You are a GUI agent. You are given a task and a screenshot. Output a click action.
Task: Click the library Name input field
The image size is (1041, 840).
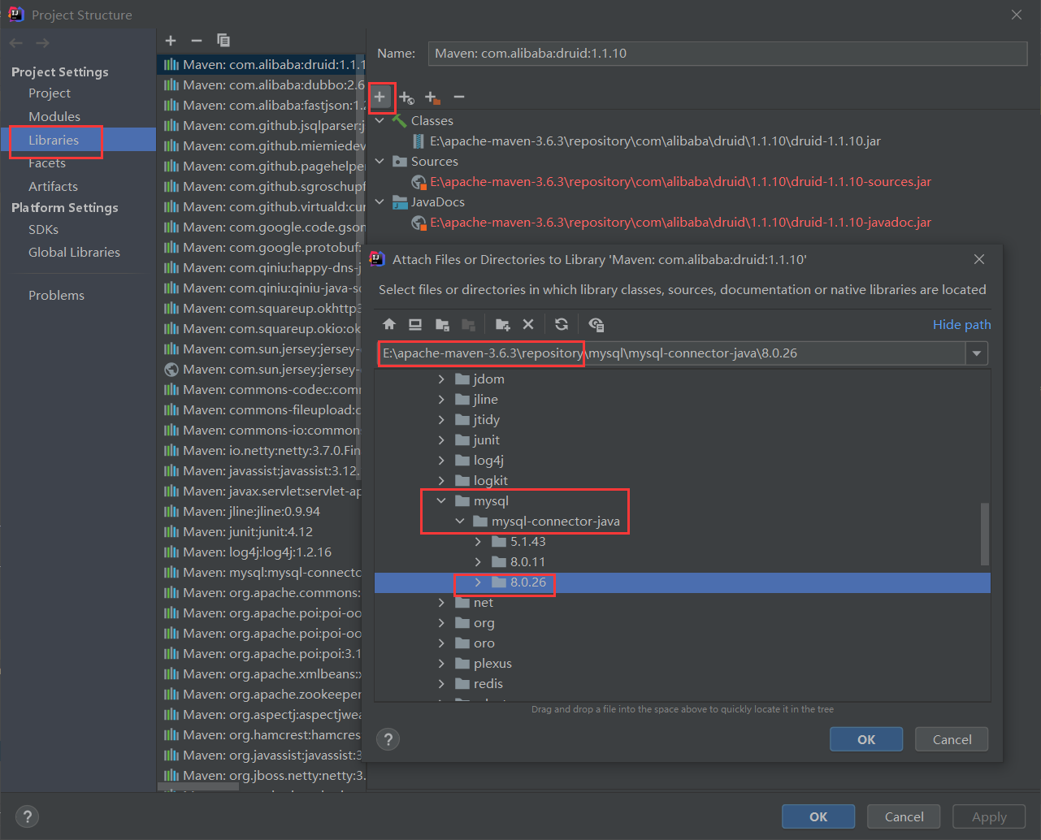coord(727,54)
